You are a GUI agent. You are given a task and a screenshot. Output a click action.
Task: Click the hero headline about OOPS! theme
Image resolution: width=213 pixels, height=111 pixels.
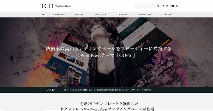pos(109,52)
